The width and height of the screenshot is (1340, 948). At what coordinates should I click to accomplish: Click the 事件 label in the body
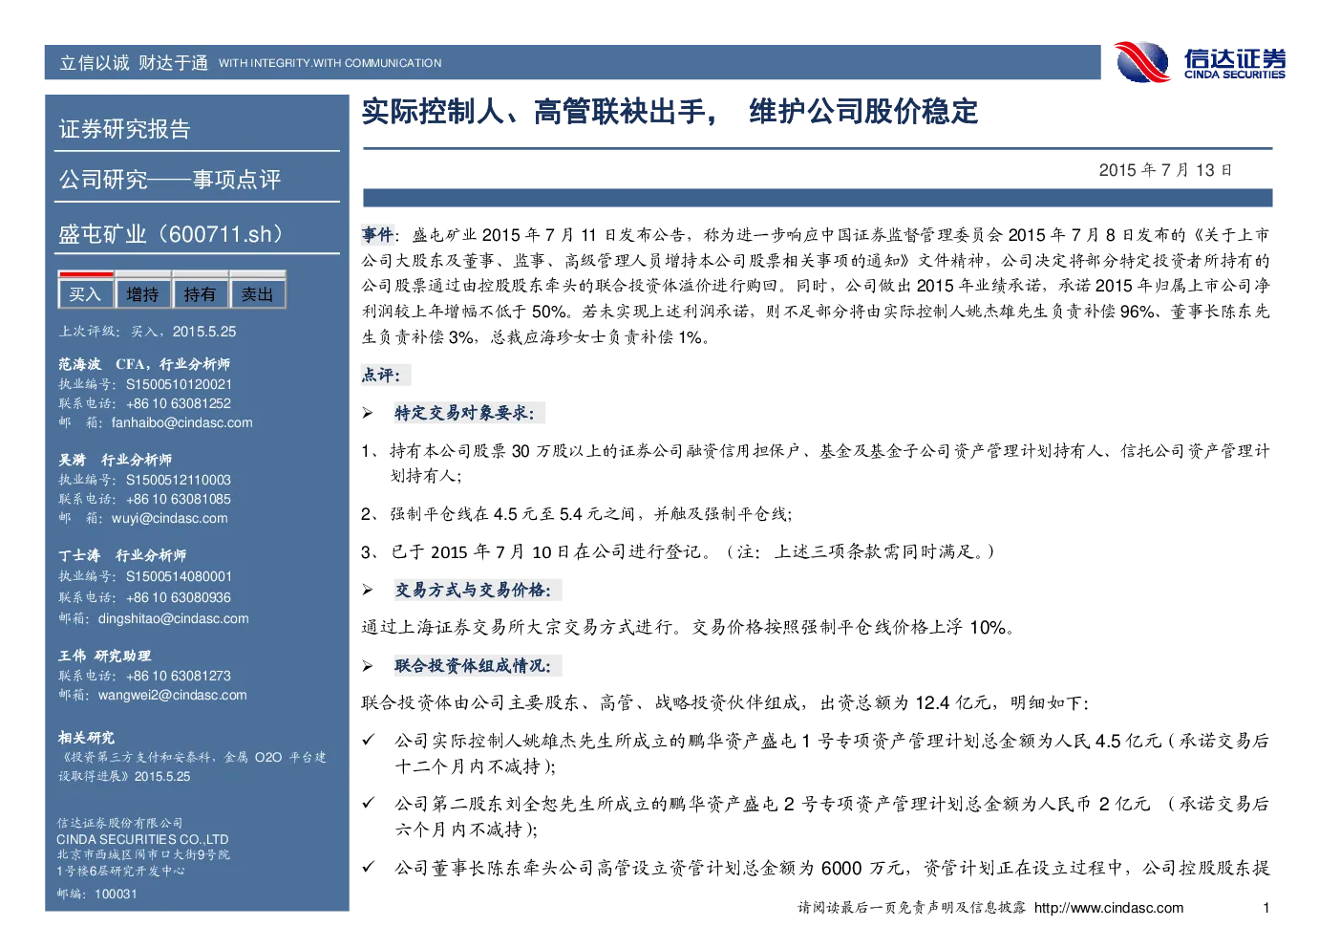(376, 235)
